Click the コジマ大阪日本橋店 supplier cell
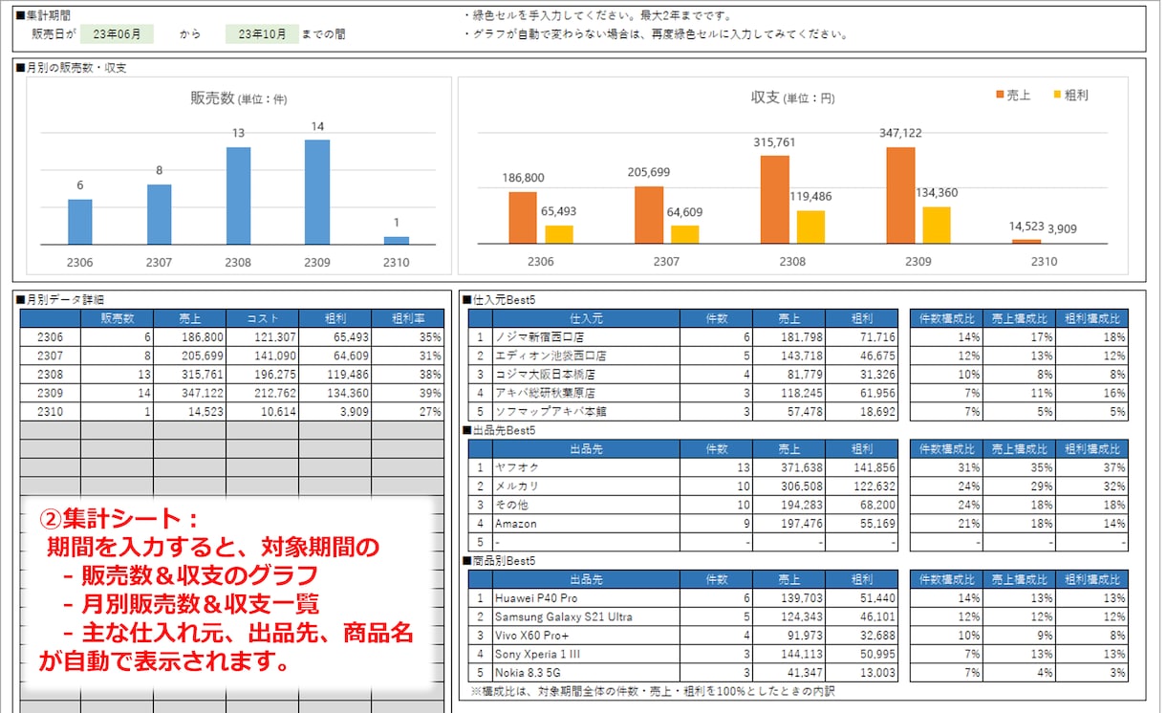The image size is (1166, 713). click(586, 374)
